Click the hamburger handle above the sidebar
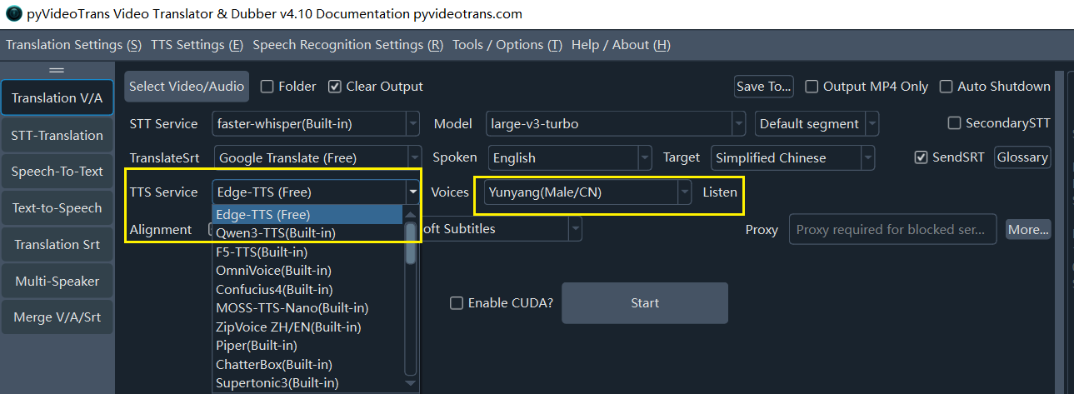This screenshot has width=1074, height=394. 57,70
